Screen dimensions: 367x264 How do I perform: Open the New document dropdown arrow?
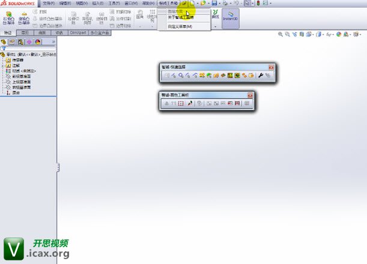coord(197,3)
